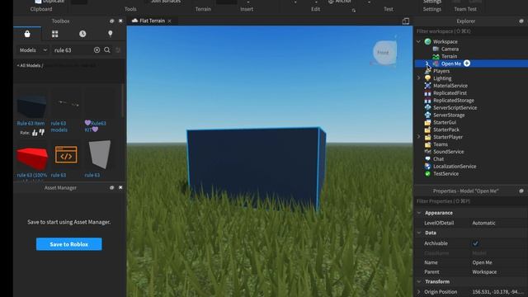Open the Models category dropdown

click(33, 49)
